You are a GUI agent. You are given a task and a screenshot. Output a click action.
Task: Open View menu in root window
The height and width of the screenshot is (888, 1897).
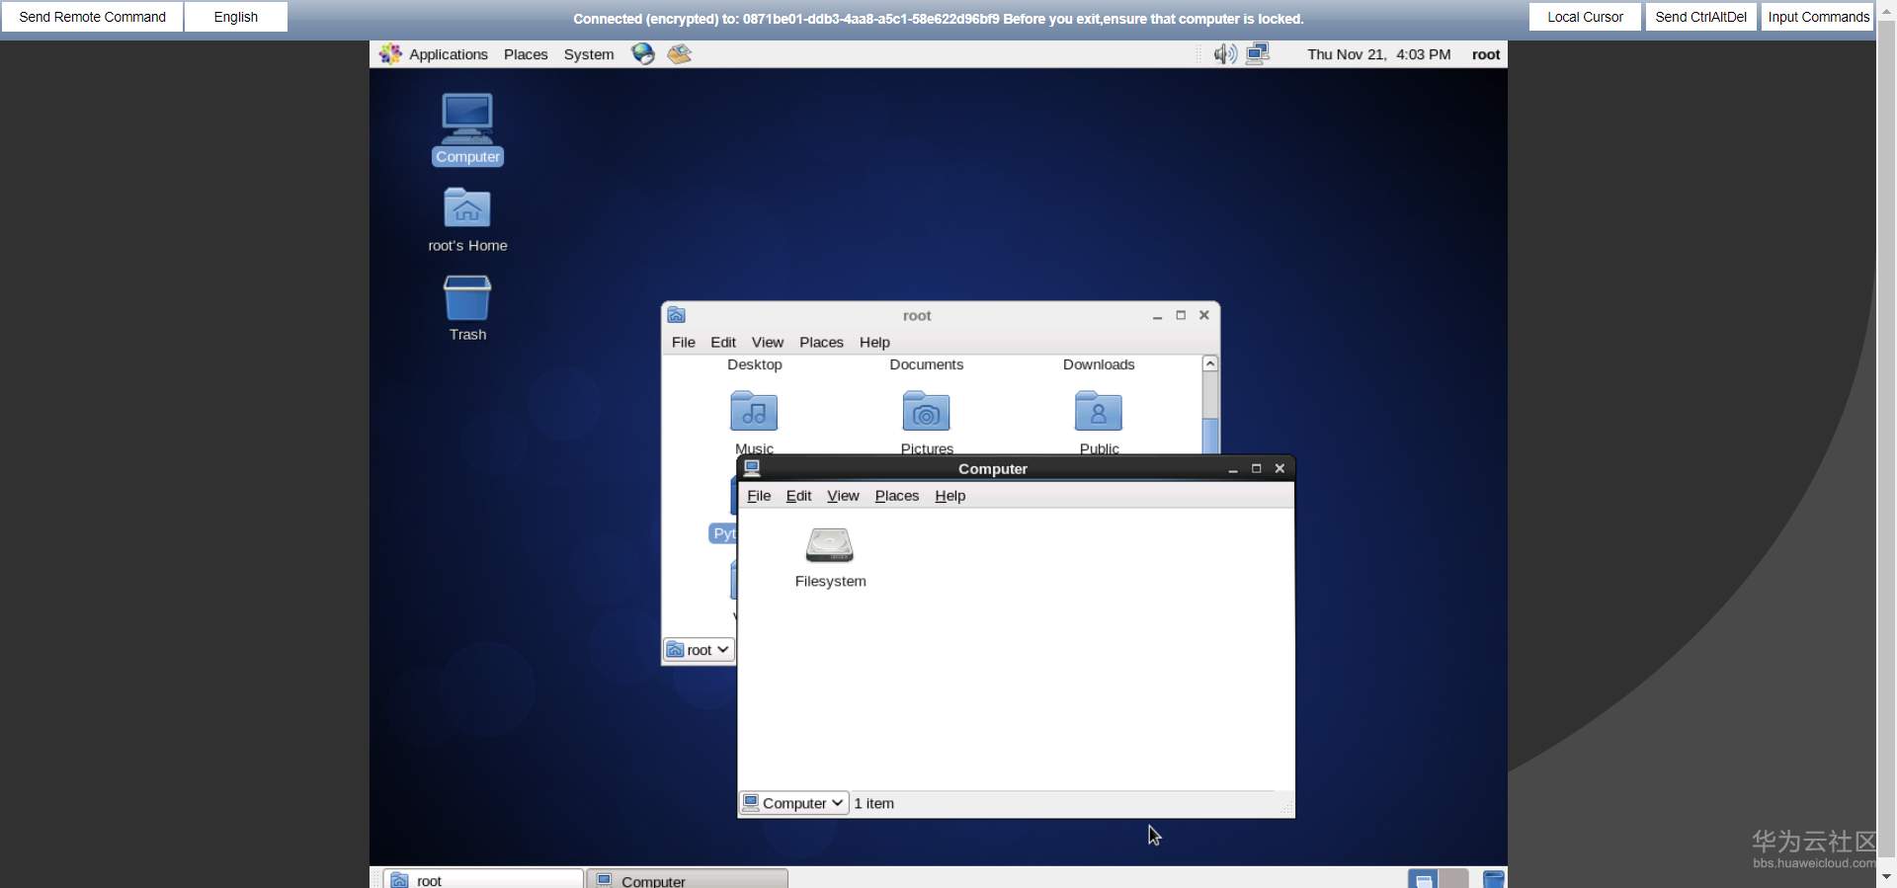coord(768,342)
